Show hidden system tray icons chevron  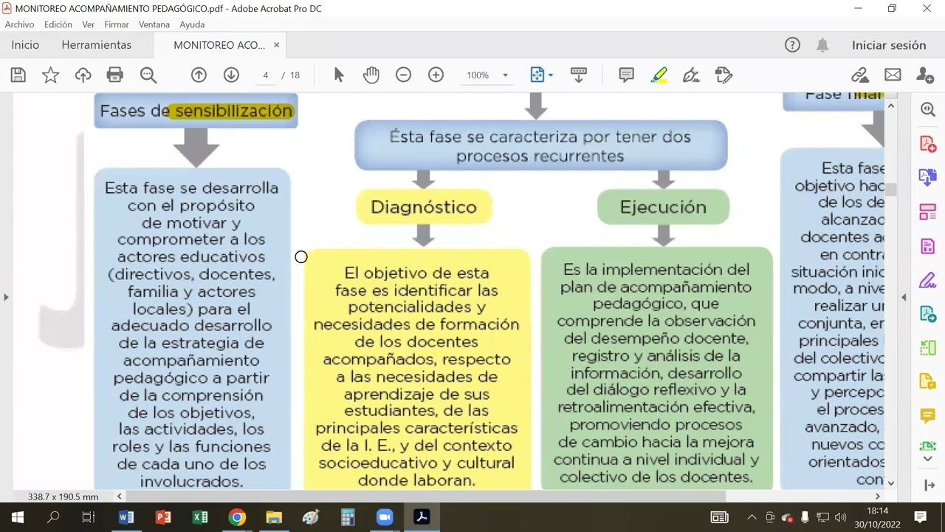[x=752, y=517]
